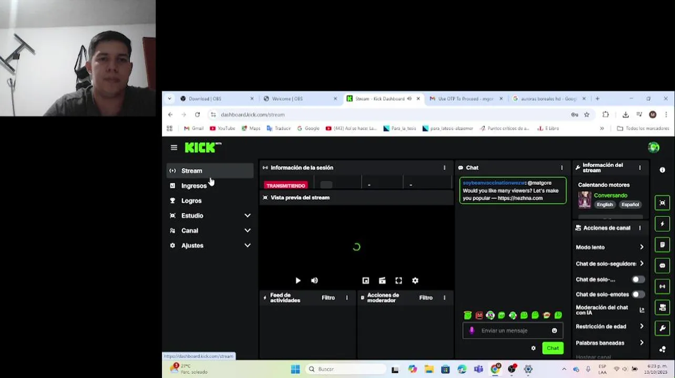Select Stream in the sidebar

[x=210, y=171]
